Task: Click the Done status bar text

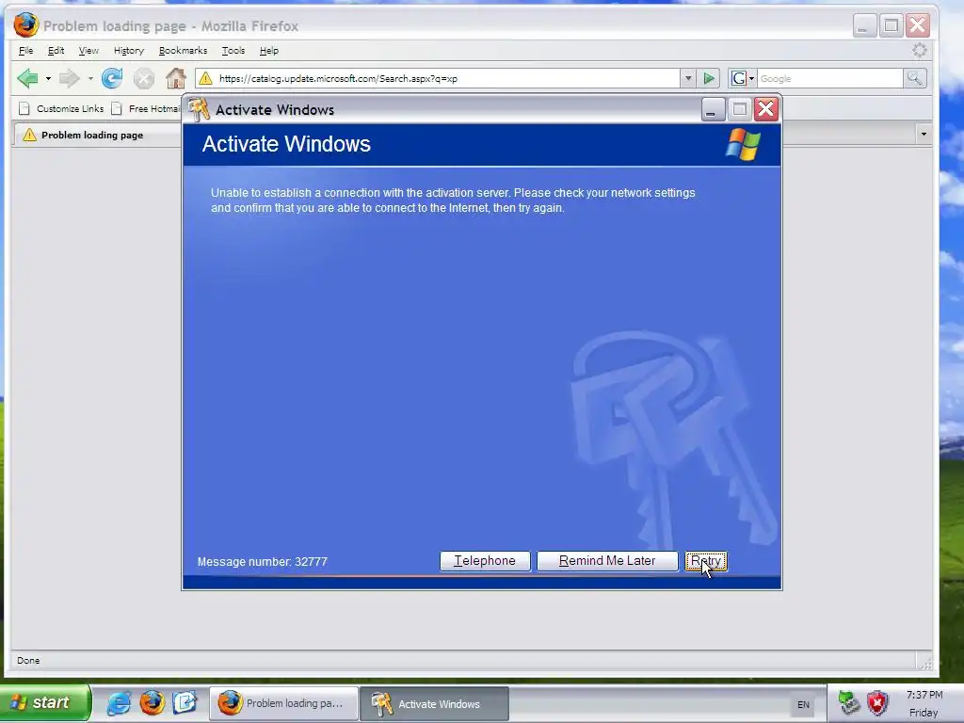Action: [x=28, y=660]
